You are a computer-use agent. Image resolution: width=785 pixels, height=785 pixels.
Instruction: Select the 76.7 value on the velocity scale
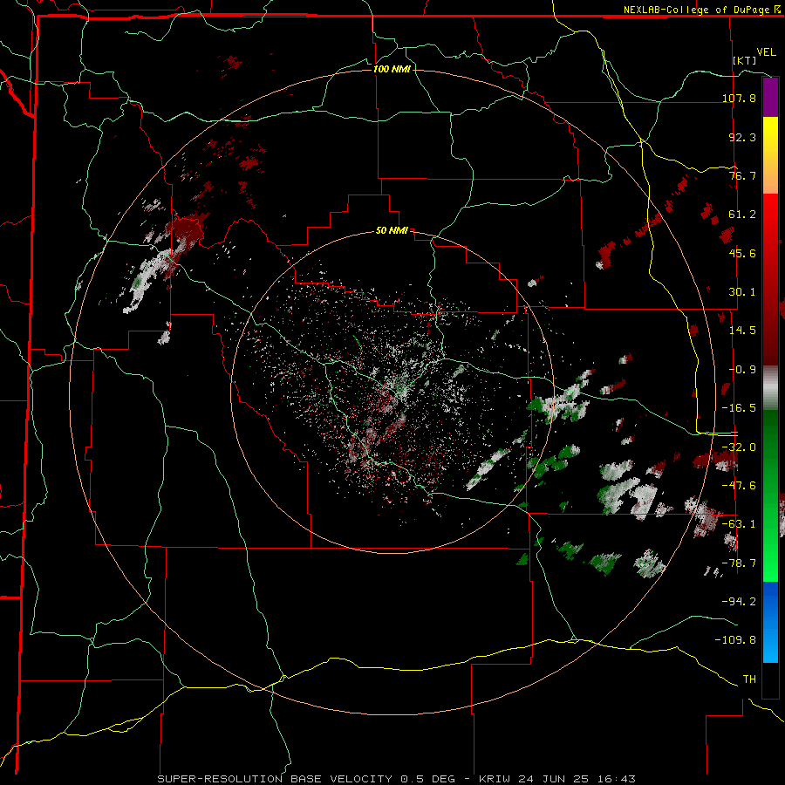click(742, 175)
